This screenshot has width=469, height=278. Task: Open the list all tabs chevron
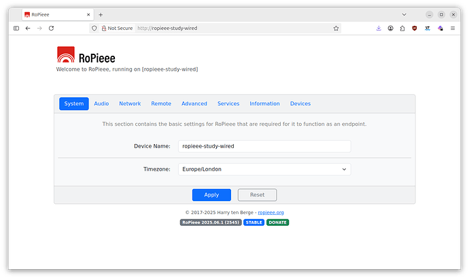coord(404,14)
